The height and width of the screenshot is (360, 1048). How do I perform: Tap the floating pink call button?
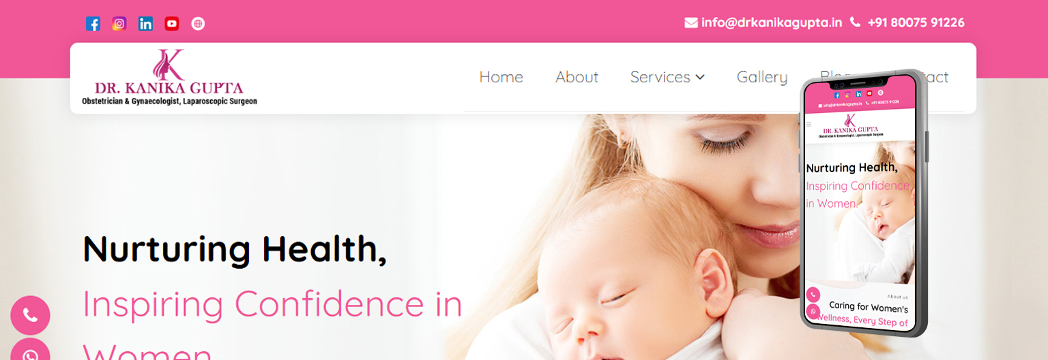click(30, 315)
